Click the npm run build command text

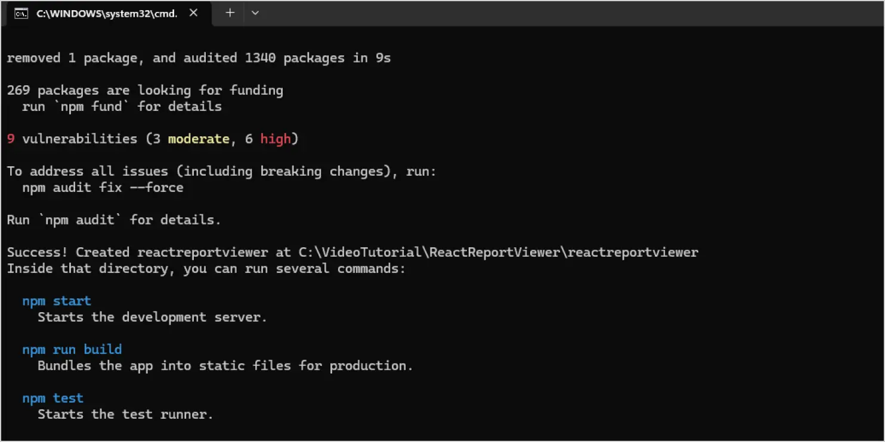72,349
